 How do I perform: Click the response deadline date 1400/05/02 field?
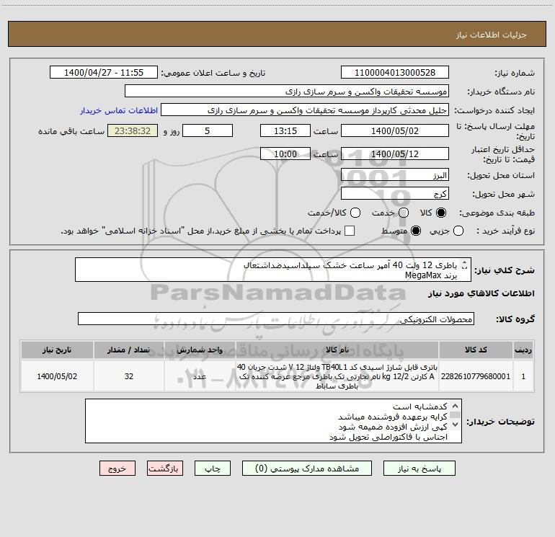click(x=395, y=130)
